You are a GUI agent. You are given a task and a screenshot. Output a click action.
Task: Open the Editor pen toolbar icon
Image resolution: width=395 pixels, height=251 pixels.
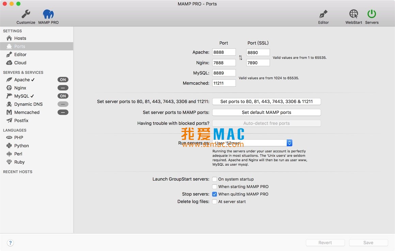323,14
